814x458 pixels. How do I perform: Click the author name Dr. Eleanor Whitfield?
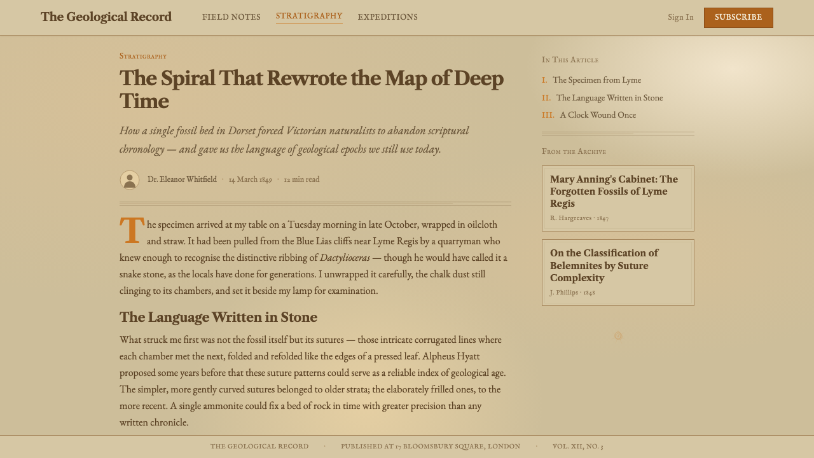(182, 179)
